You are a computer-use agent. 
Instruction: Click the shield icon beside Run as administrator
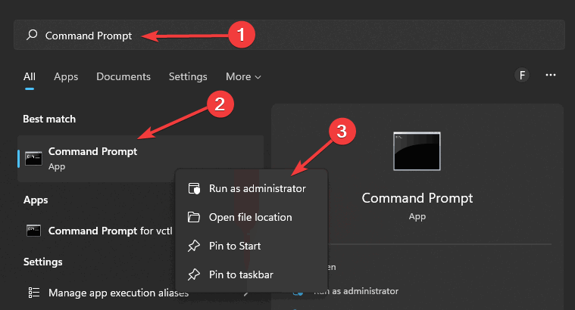[194, 188]
